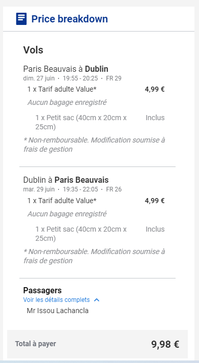Click the Paris Beauvais à Dublin route title
Image resolution: width=199 pixels, height=363 pixels.
[x=66, y=69]
